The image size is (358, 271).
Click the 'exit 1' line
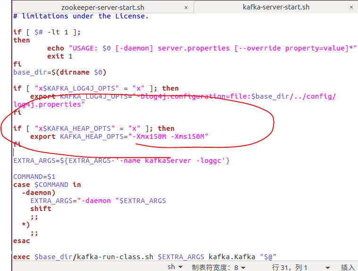pyautogui.click(x=60, y=56)
